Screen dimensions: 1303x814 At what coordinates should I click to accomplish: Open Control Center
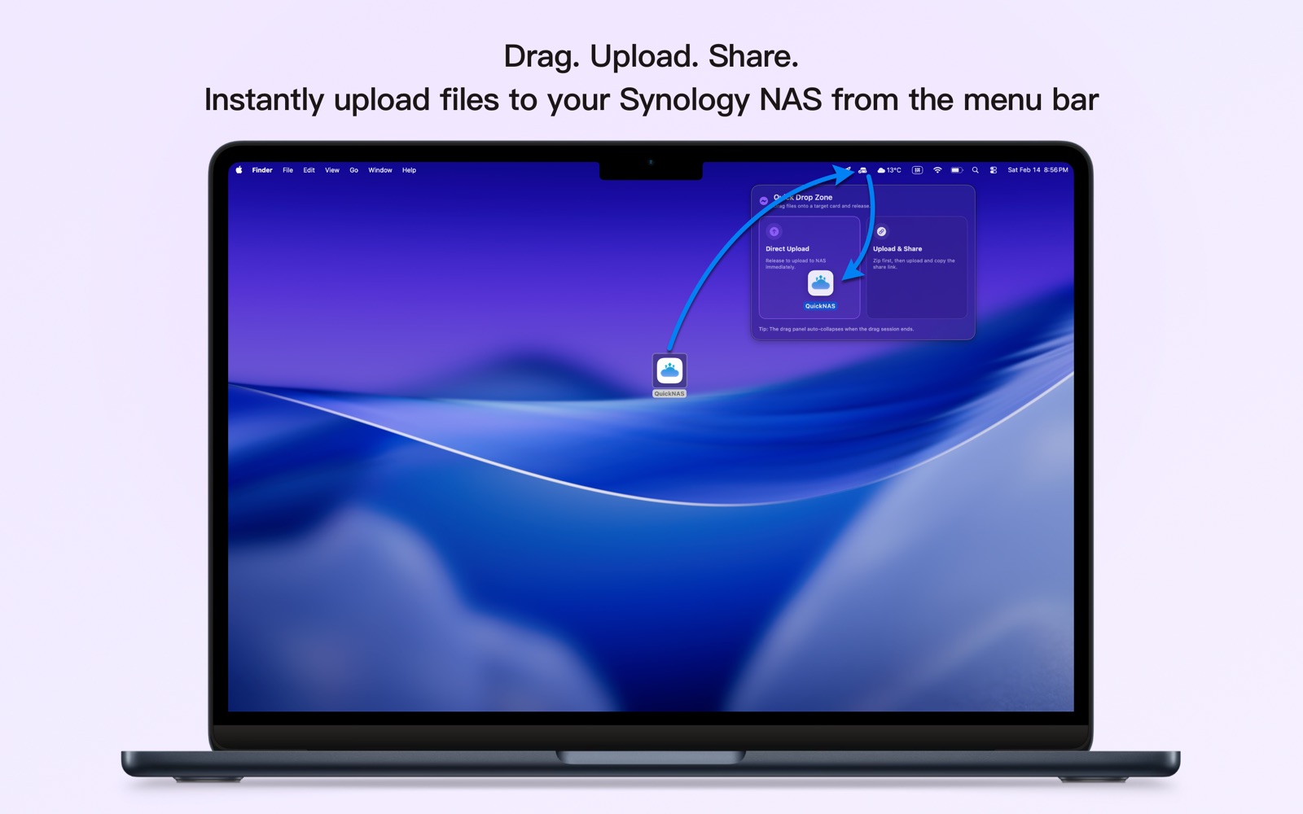(x=994, y=170)
